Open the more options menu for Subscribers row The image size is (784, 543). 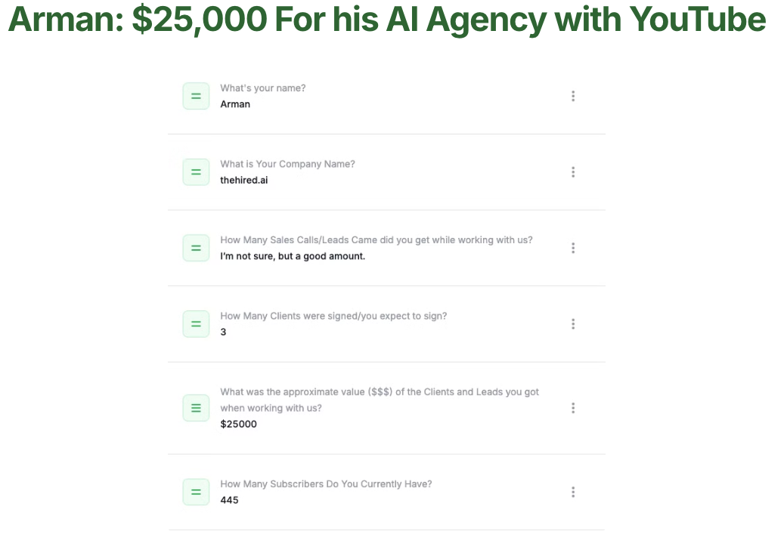point(573,492)
